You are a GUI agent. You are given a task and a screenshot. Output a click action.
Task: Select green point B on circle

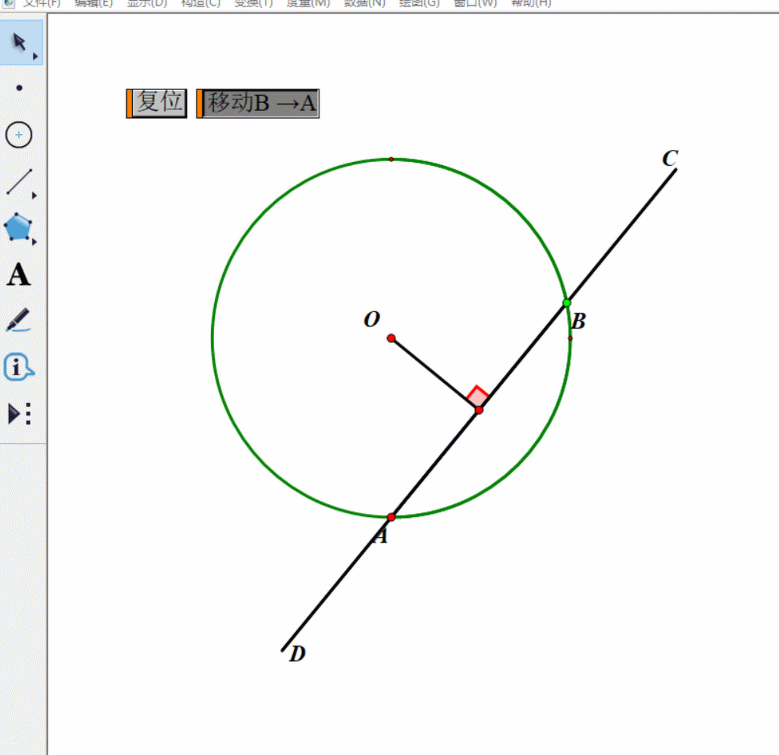567,303
